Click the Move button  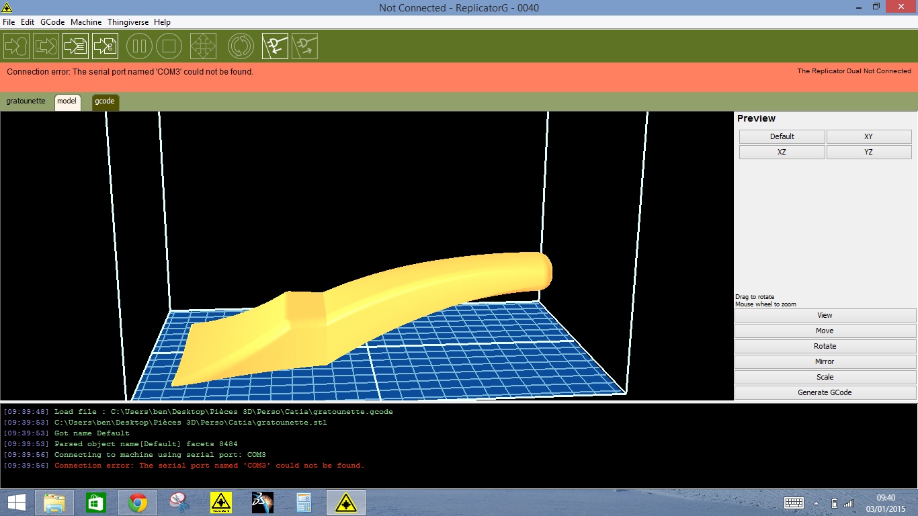(x=825, y=331)
